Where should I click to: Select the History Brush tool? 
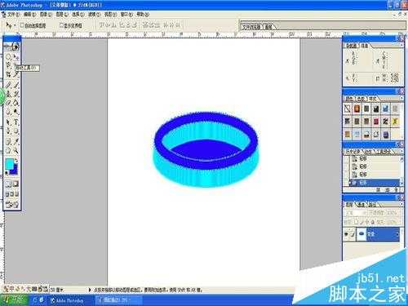point(16,94)
